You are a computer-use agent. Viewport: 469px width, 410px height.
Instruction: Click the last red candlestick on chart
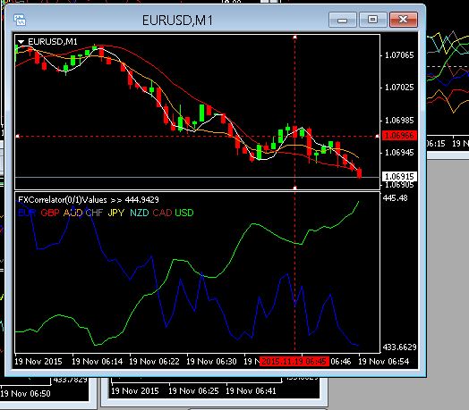[359, 173]
